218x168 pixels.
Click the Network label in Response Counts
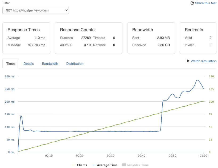coord(99,45)
